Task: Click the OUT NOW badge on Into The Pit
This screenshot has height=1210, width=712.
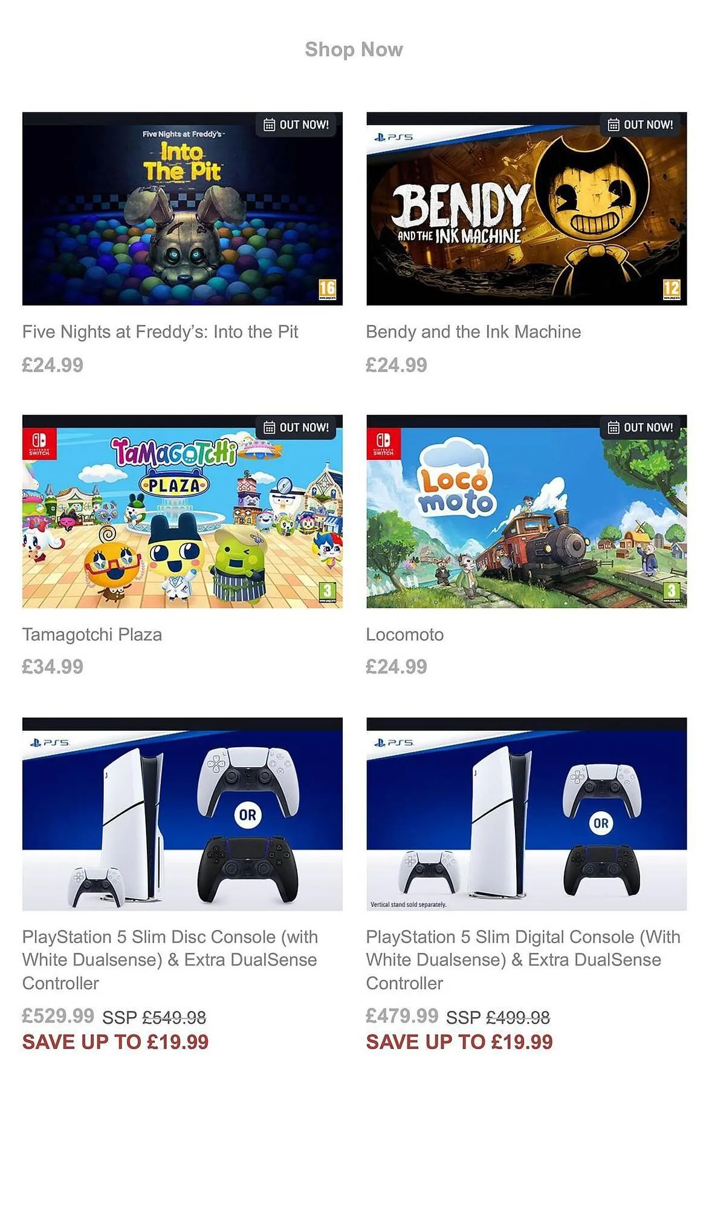Action: point(296,125)
